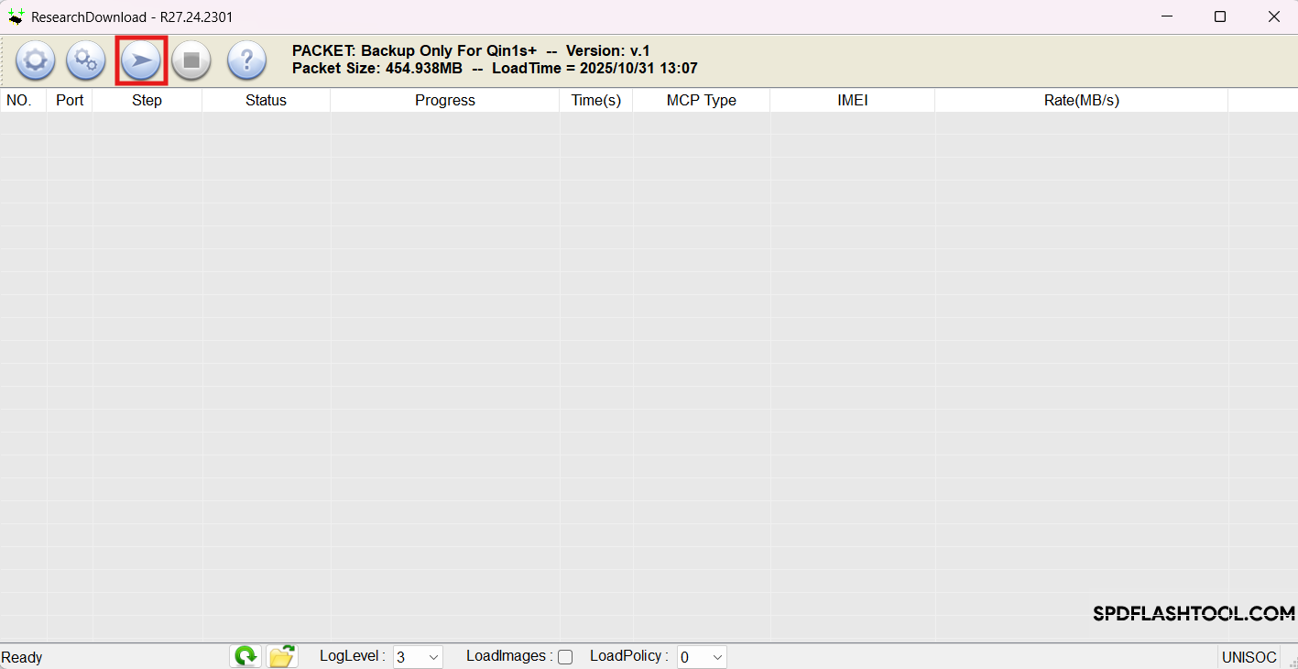Enable the LoadImages checkbox
Viewport: 1298px width, 669px height.
565,657
